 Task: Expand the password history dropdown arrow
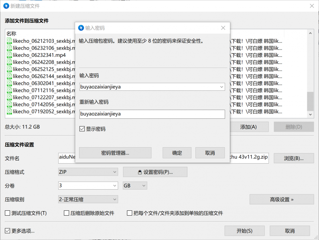(221, 87)
